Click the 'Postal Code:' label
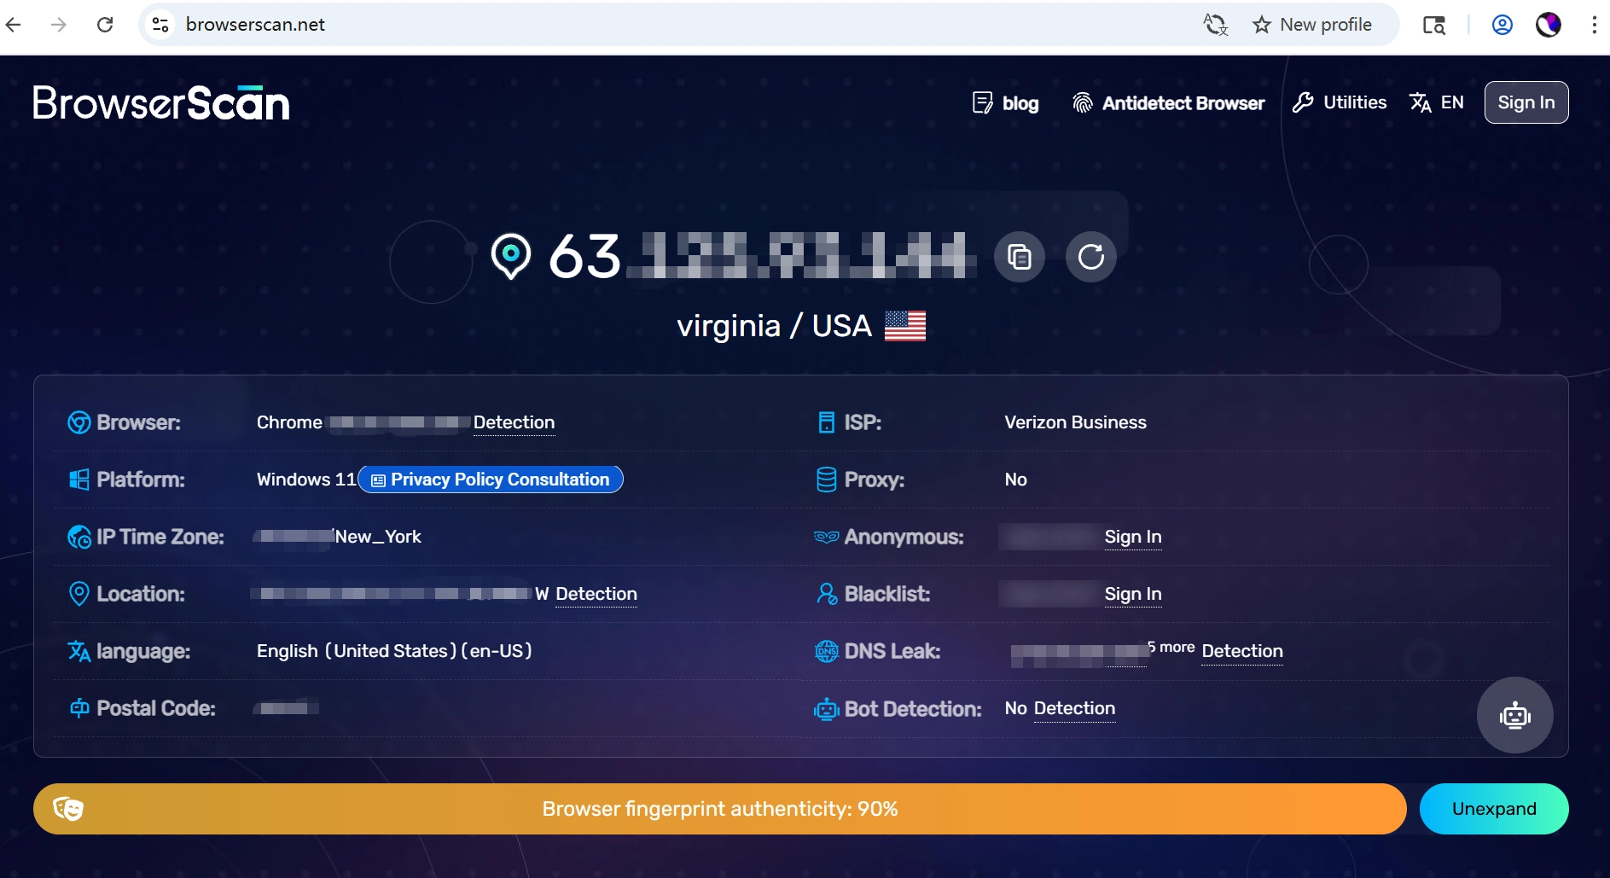This screenshot has height=878, width=1610. click(156, 708)
